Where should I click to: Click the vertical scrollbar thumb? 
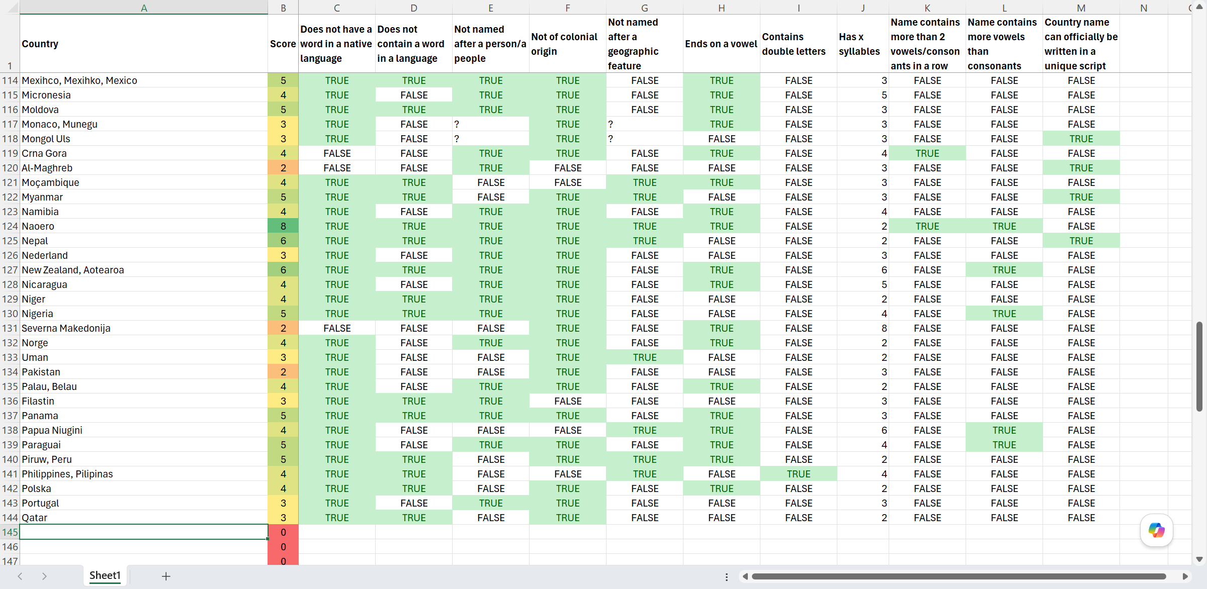1199,367
